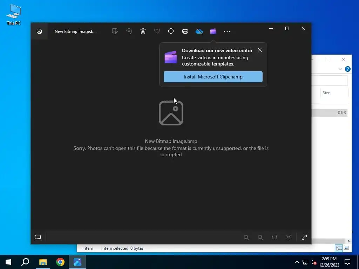Image resolution: width=359 pixels, height=269 pixels.
Task: Click the Photos app taskbar icon
Action: coord(77,262)
